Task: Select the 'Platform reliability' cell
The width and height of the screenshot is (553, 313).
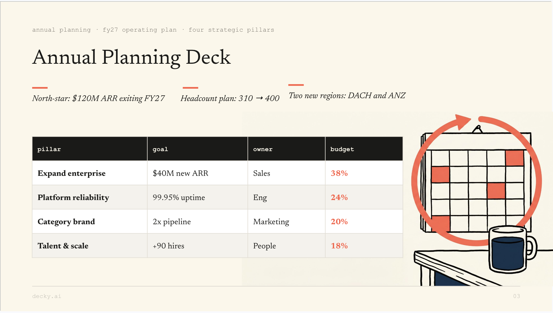Action: click(90, 197)
